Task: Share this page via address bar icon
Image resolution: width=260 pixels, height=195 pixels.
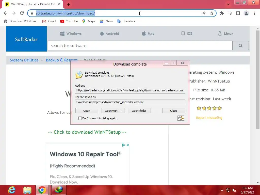Action: [204, 13]
